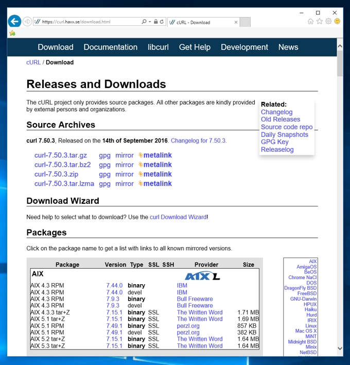Jump to Linux in platform list
The height and width of the screenshot is (365, 350).
pos(311,326)
